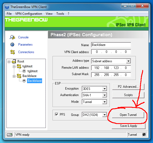Open the File menu
The width and height of the screenshot is (153, 143).
9,14
